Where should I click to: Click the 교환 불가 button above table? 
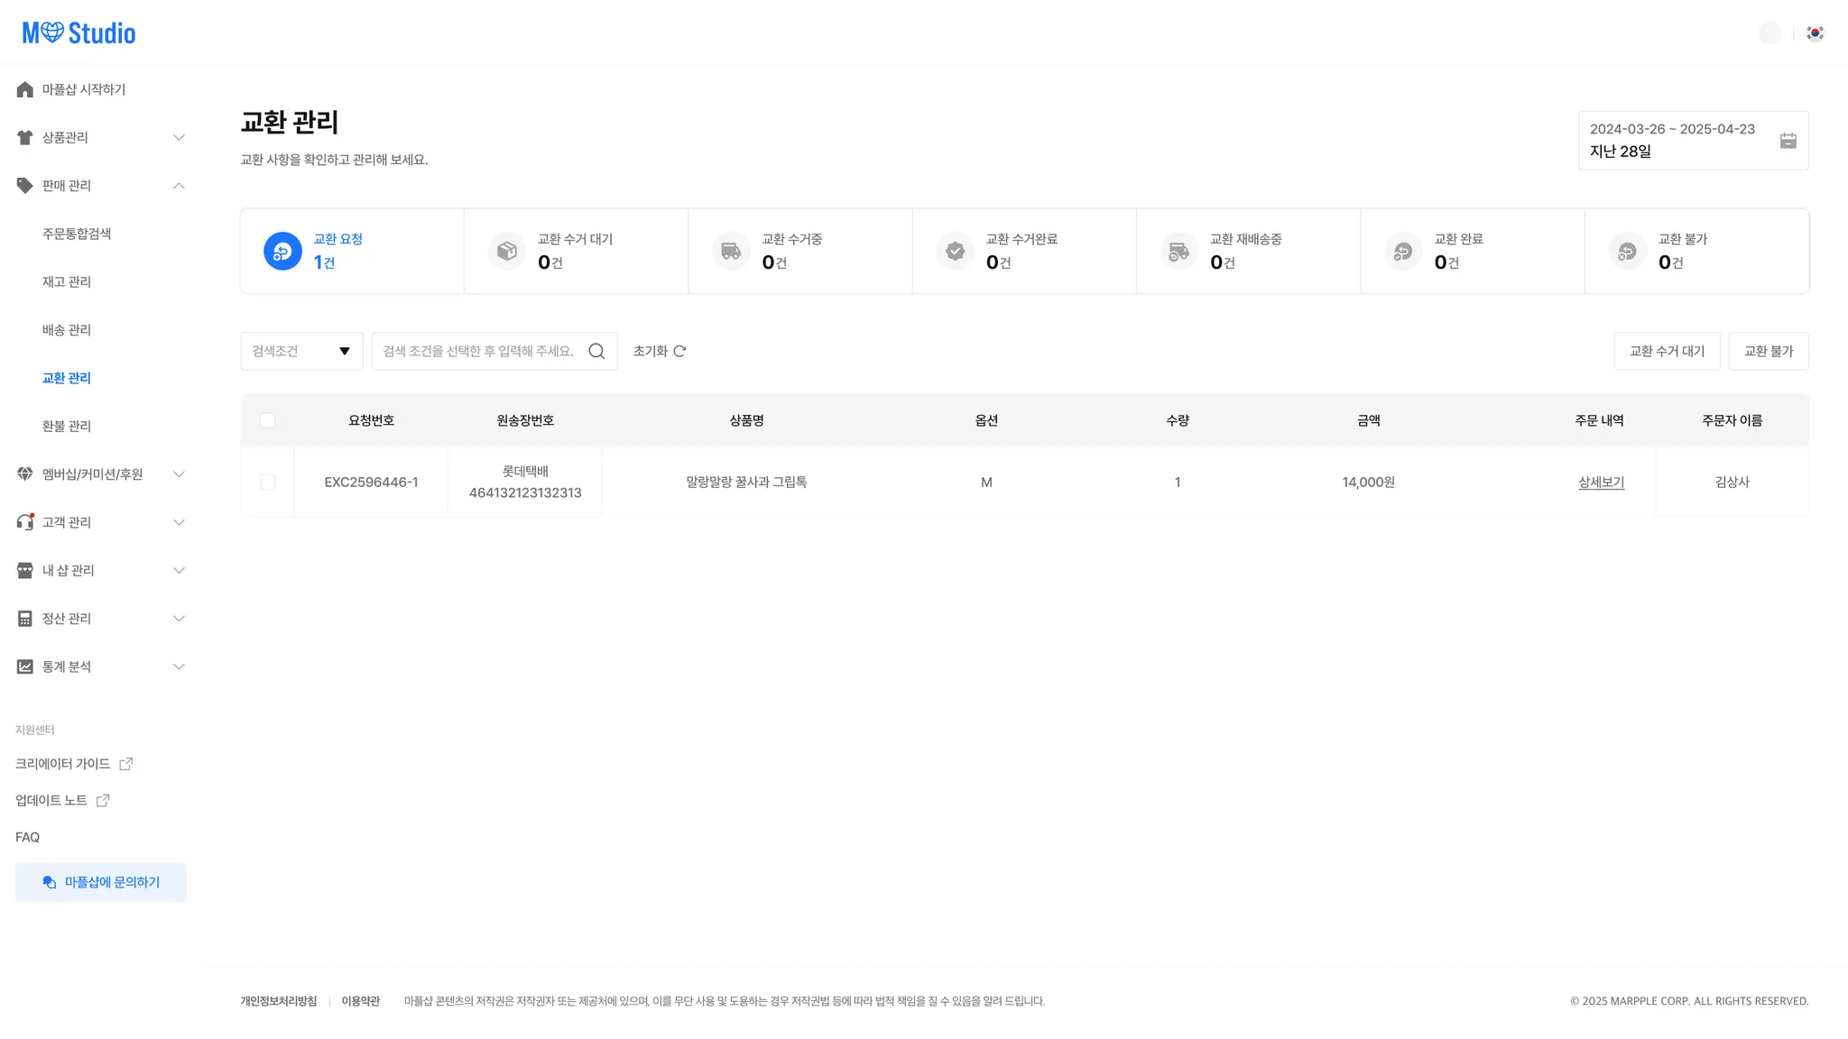tap(1768, 351)
